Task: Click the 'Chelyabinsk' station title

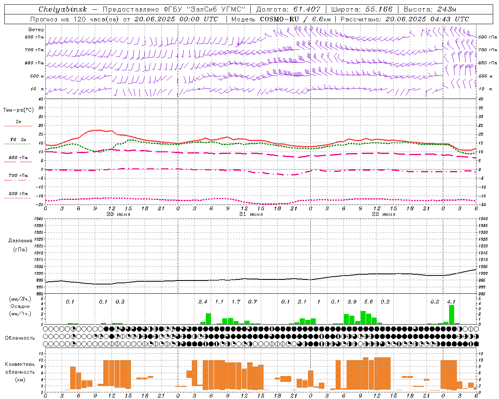Action: [x=63, y=9]
